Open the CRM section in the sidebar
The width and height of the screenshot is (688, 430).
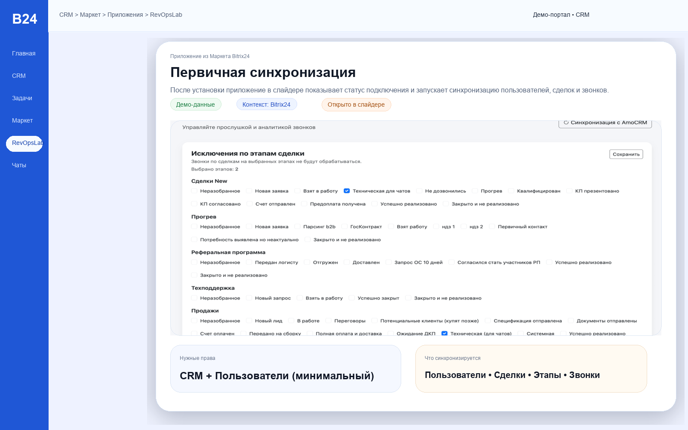(x=19, y=76)
